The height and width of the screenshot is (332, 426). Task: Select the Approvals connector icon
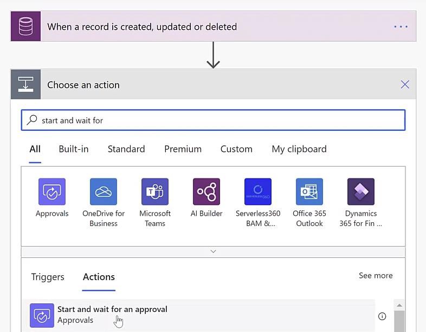(52, 191)
